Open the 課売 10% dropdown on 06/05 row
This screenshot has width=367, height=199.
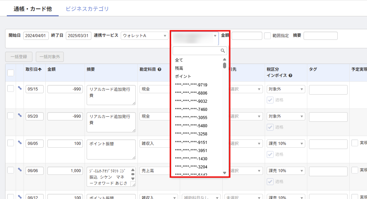pos(286,144)
